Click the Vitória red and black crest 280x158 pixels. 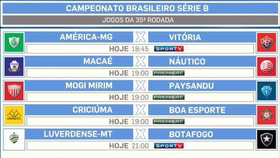[x=266, y=43]
